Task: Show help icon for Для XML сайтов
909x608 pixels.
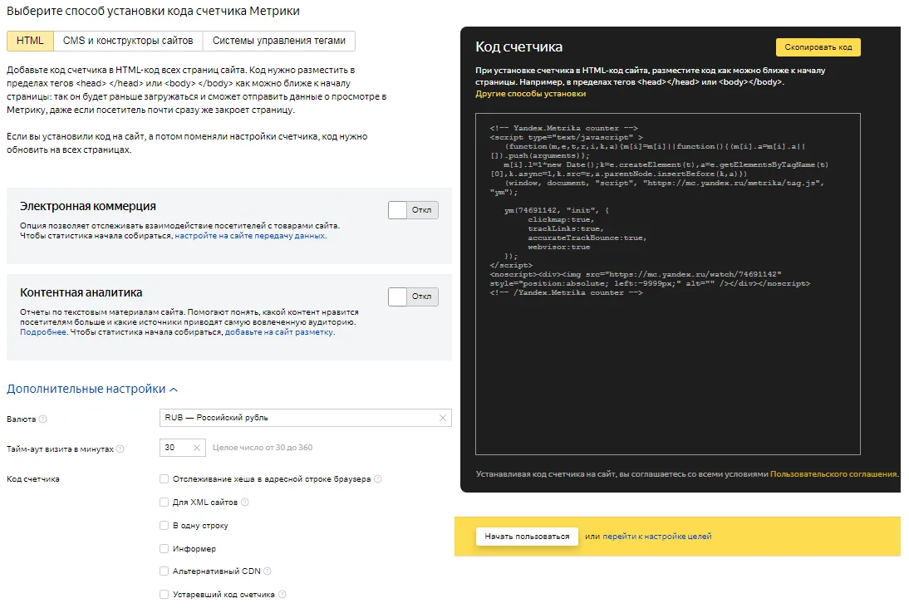Action: [244, 503]
